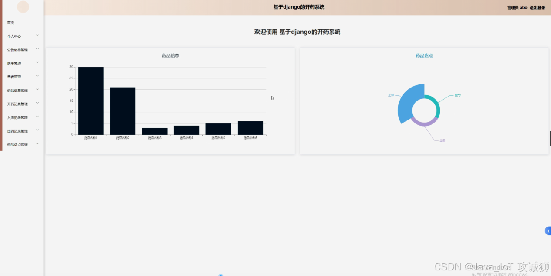Expand the 开药记录管理 submenu chevron

[x=37, y=103]
